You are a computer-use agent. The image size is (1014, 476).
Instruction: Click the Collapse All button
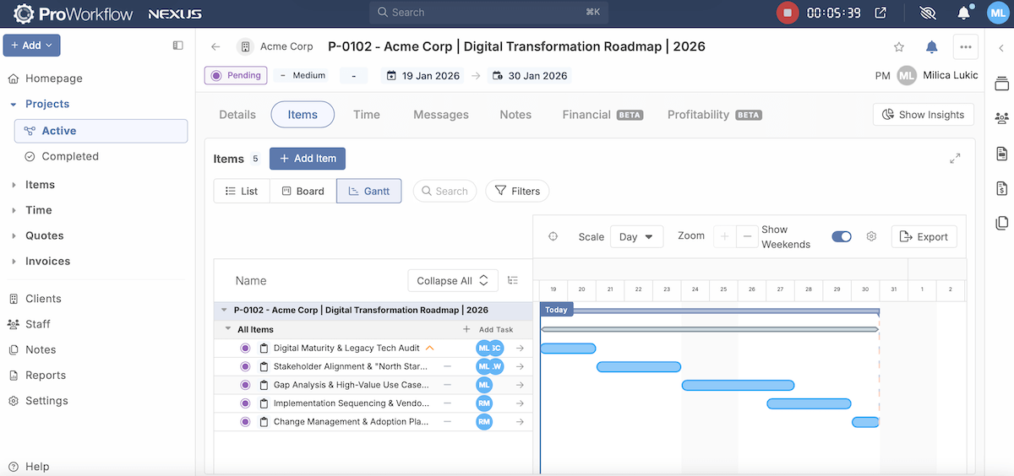453,281
